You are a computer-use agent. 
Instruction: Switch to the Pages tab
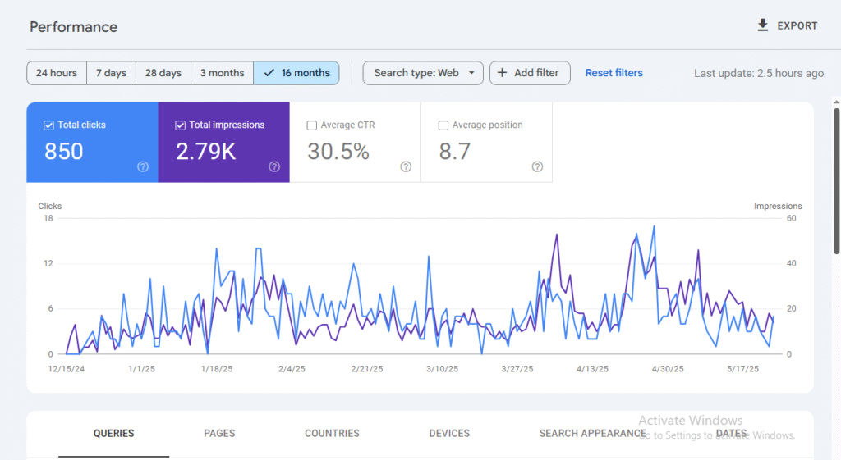click(219, 433)
